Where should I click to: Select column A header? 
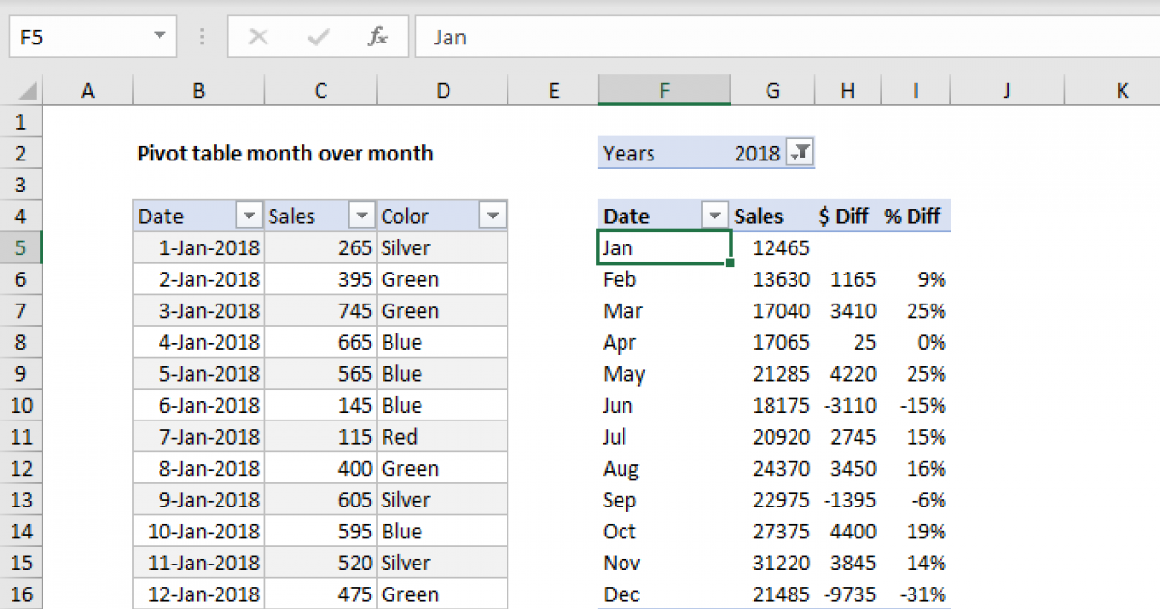tap(89, 91)
